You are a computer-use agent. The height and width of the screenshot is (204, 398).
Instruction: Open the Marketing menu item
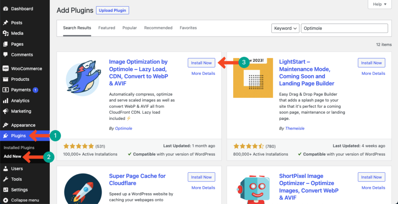point(25,111)
